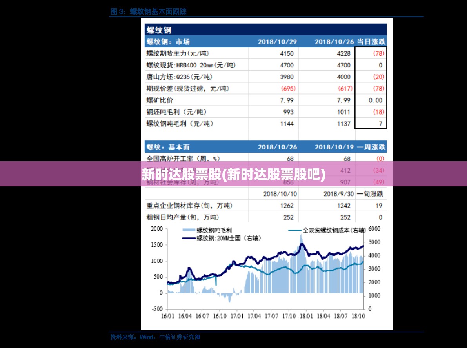467x348 pixels.
Task: Click value 993 in 钢坯吨毛利 row
Action: tap(288, 112)
